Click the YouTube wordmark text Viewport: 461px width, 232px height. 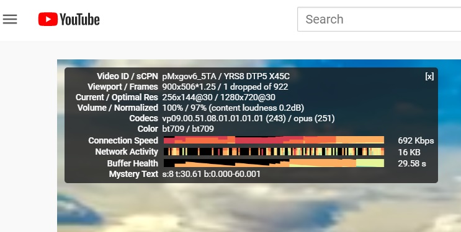tap(79, 19)
